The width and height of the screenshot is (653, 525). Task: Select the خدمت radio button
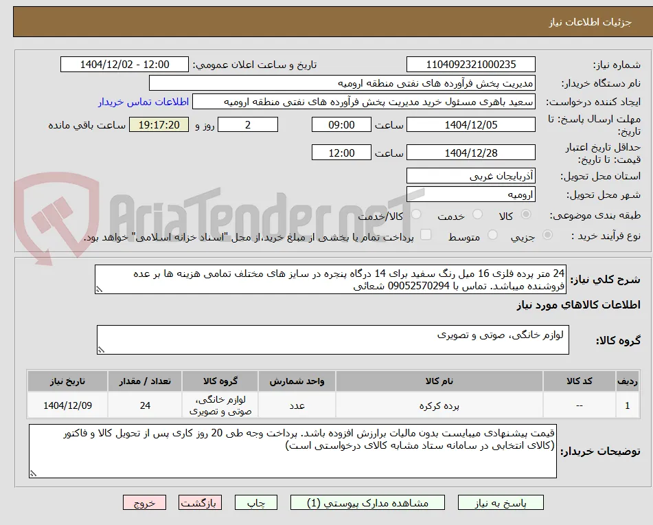(x=477, y=214)
